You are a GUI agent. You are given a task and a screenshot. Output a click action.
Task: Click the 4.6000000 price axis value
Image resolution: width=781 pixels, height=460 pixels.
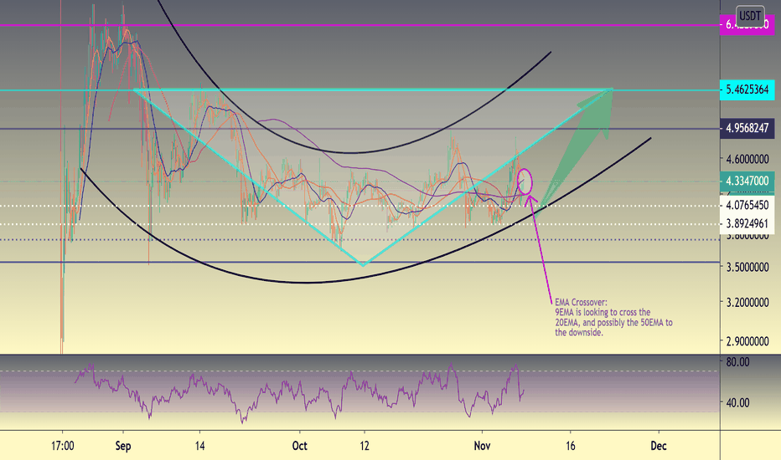(747, 159)
